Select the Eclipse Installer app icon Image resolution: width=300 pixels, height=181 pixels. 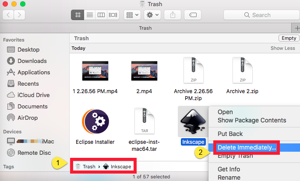click(95, 122)
